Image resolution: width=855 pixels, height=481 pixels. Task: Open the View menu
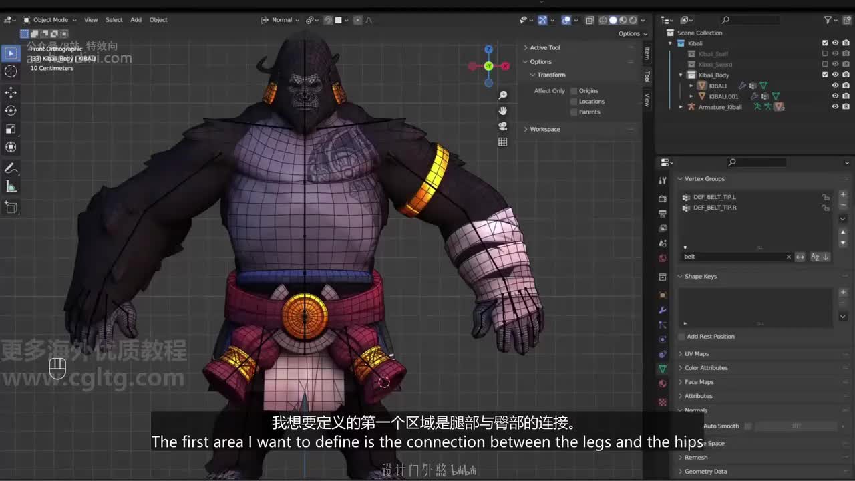(91, 20)
